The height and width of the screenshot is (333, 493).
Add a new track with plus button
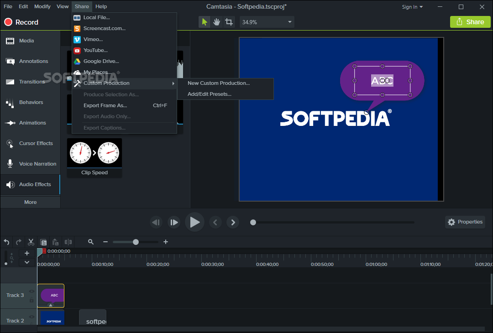click(27, 253)
